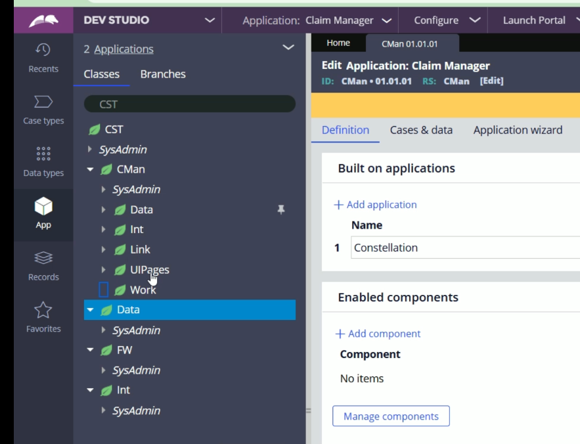Click the Enabled components heading
580x444 pixels.
[398, 298]
